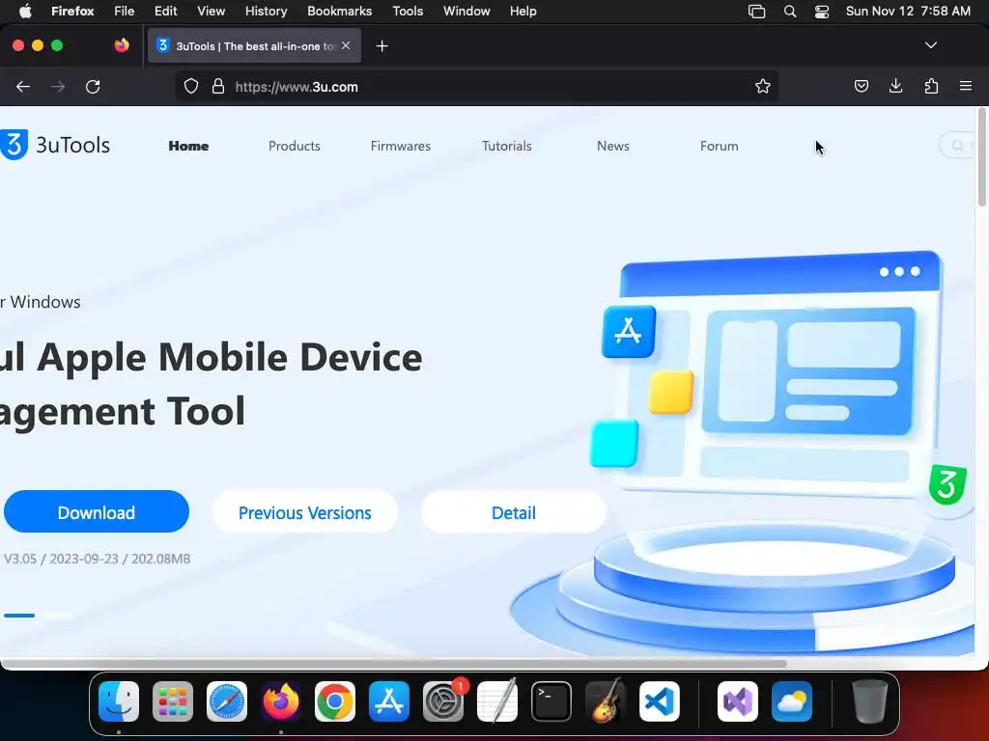Open System Settings from the Dock
This screenshot has width=989, height=741.
pyautogui.click(x=443, y=700)
